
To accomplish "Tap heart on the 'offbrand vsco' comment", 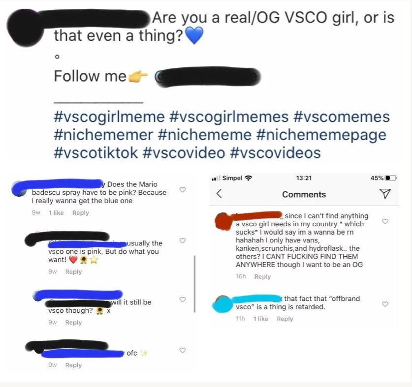I will (385, 304).
